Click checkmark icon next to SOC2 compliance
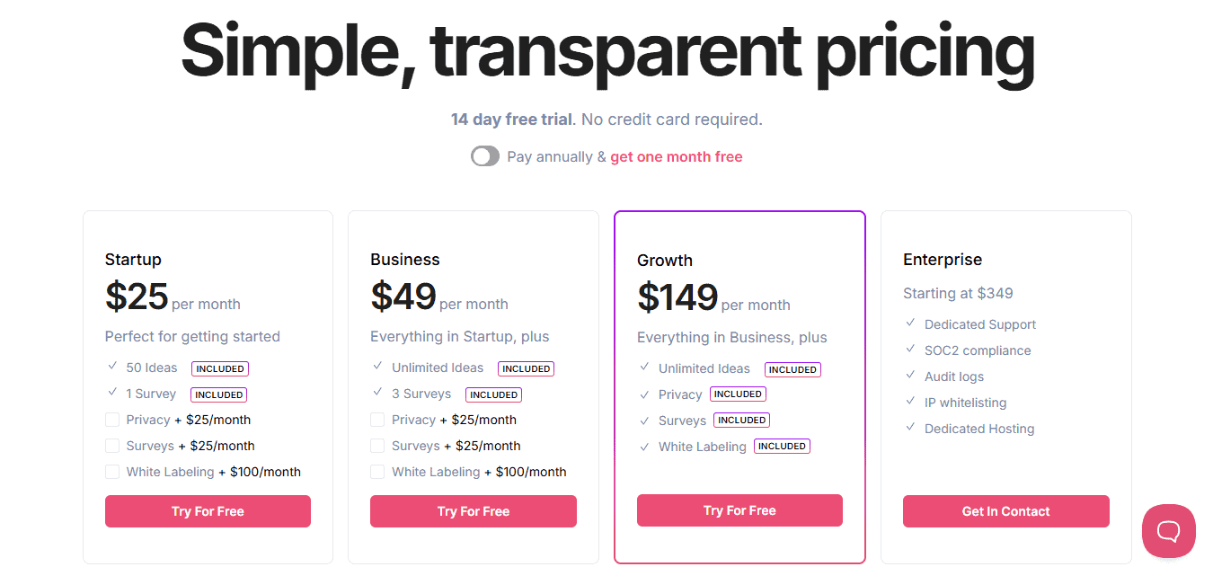This screenshot has height=567, width=1213. (910, 350)
